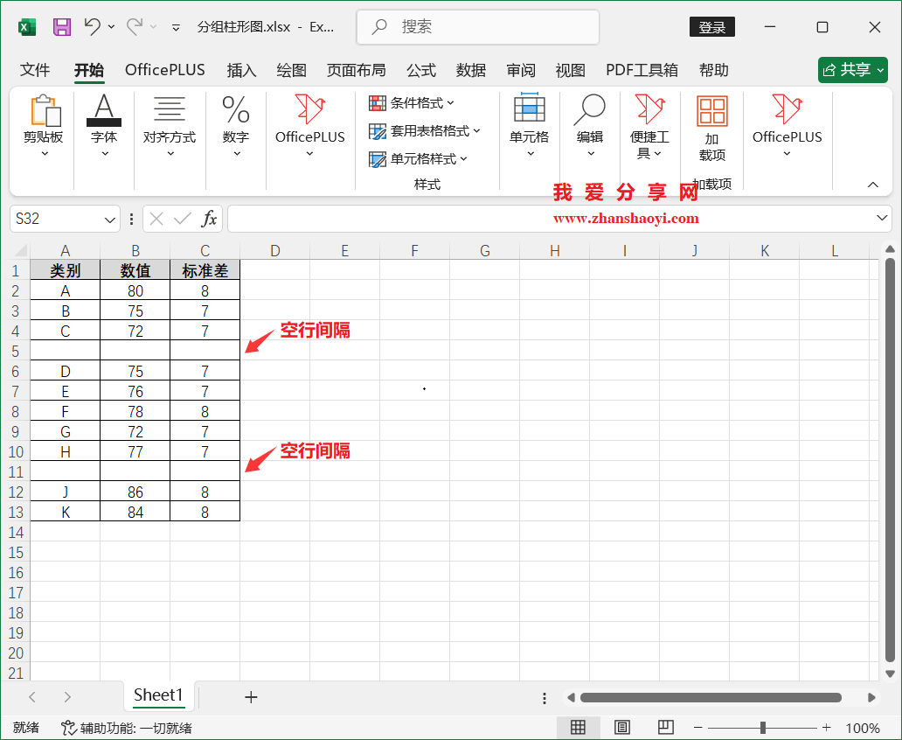Click the Save icon in quick access toolbar

(61, 26)
